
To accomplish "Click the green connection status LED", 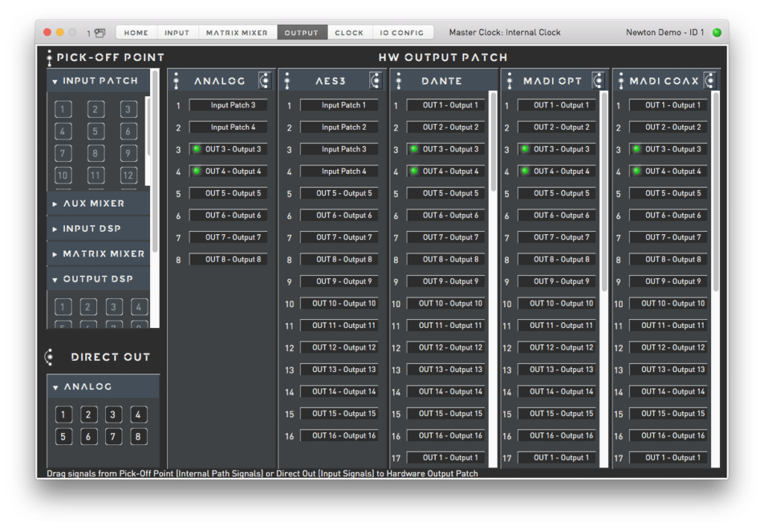I will (717, 33).
